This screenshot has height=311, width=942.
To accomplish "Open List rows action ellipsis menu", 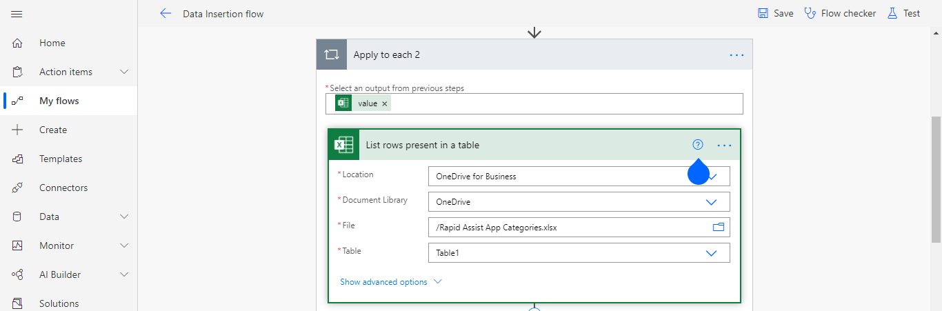I will coord(724,146).
